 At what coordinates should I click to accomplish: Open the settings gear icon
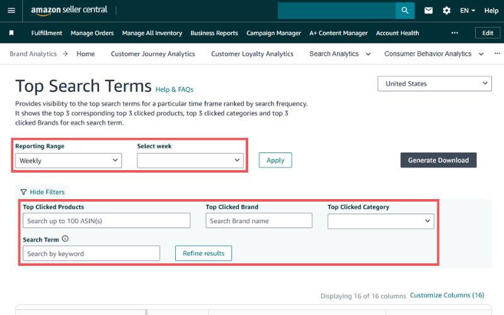(x=447, y=11)
